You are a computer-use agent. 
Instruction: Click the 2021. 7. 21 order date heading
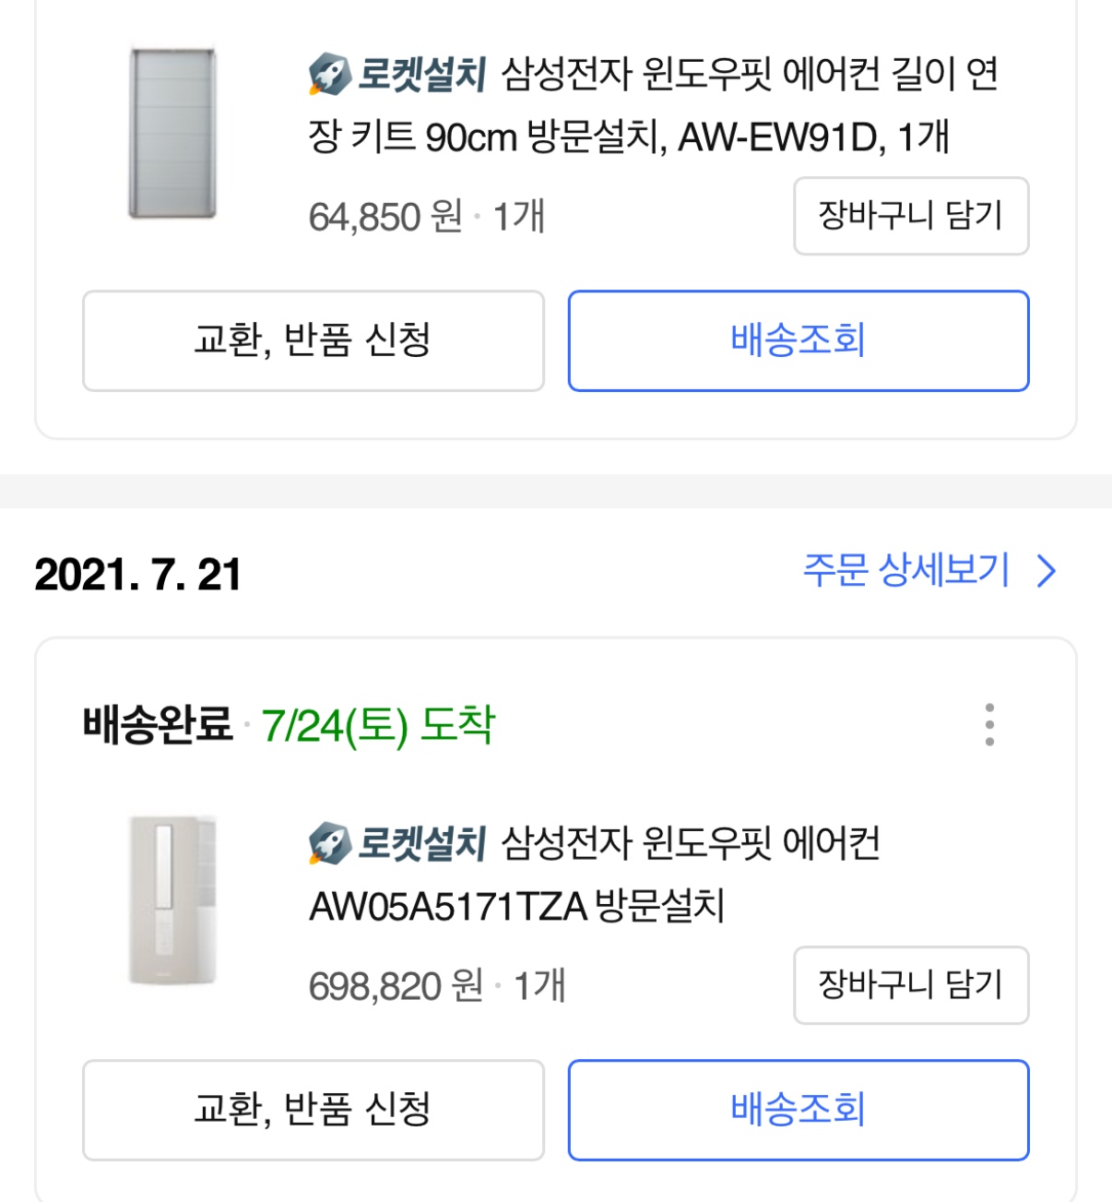(x=138, y=575)
